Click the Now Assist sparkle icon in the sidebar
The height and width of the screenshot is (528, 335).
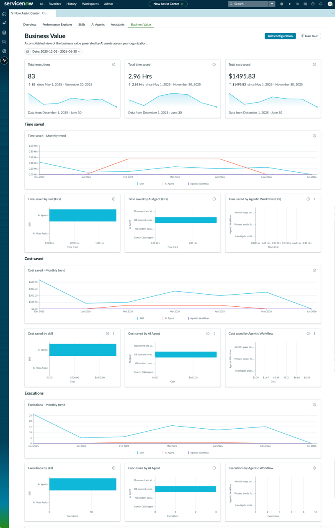(4, 23)
